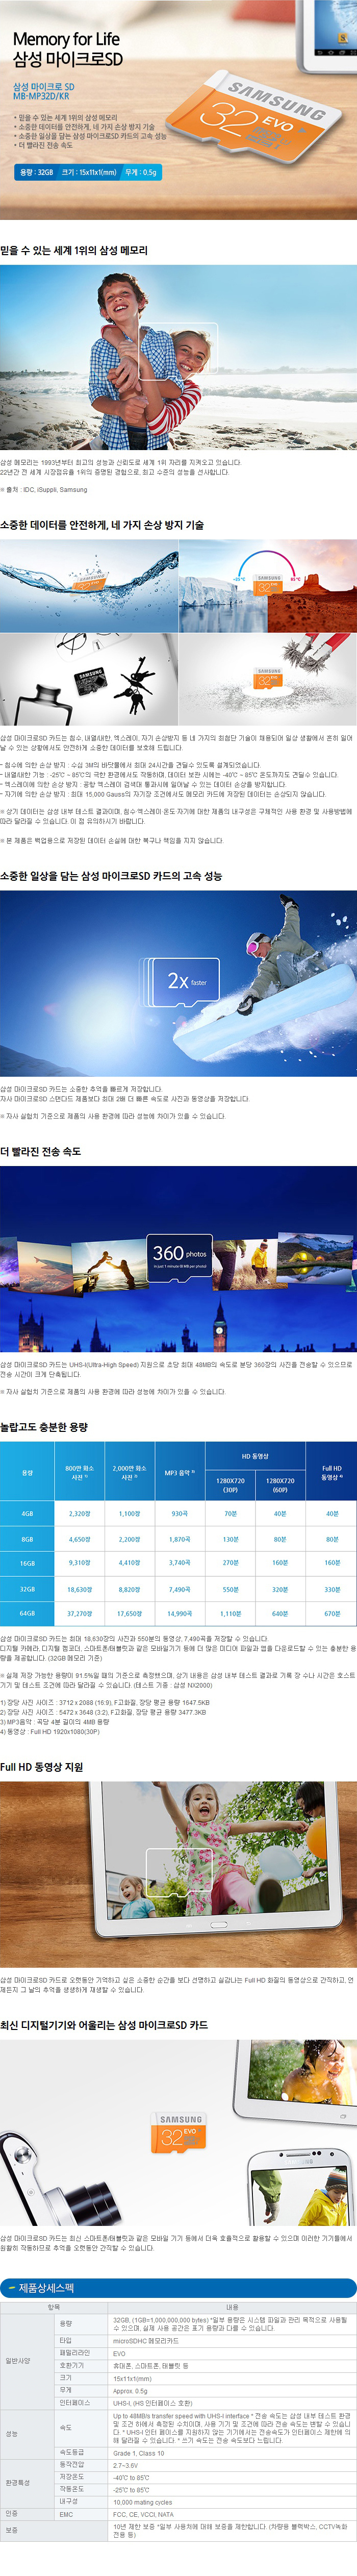Open the magnet-proof card image

(268, 679)
